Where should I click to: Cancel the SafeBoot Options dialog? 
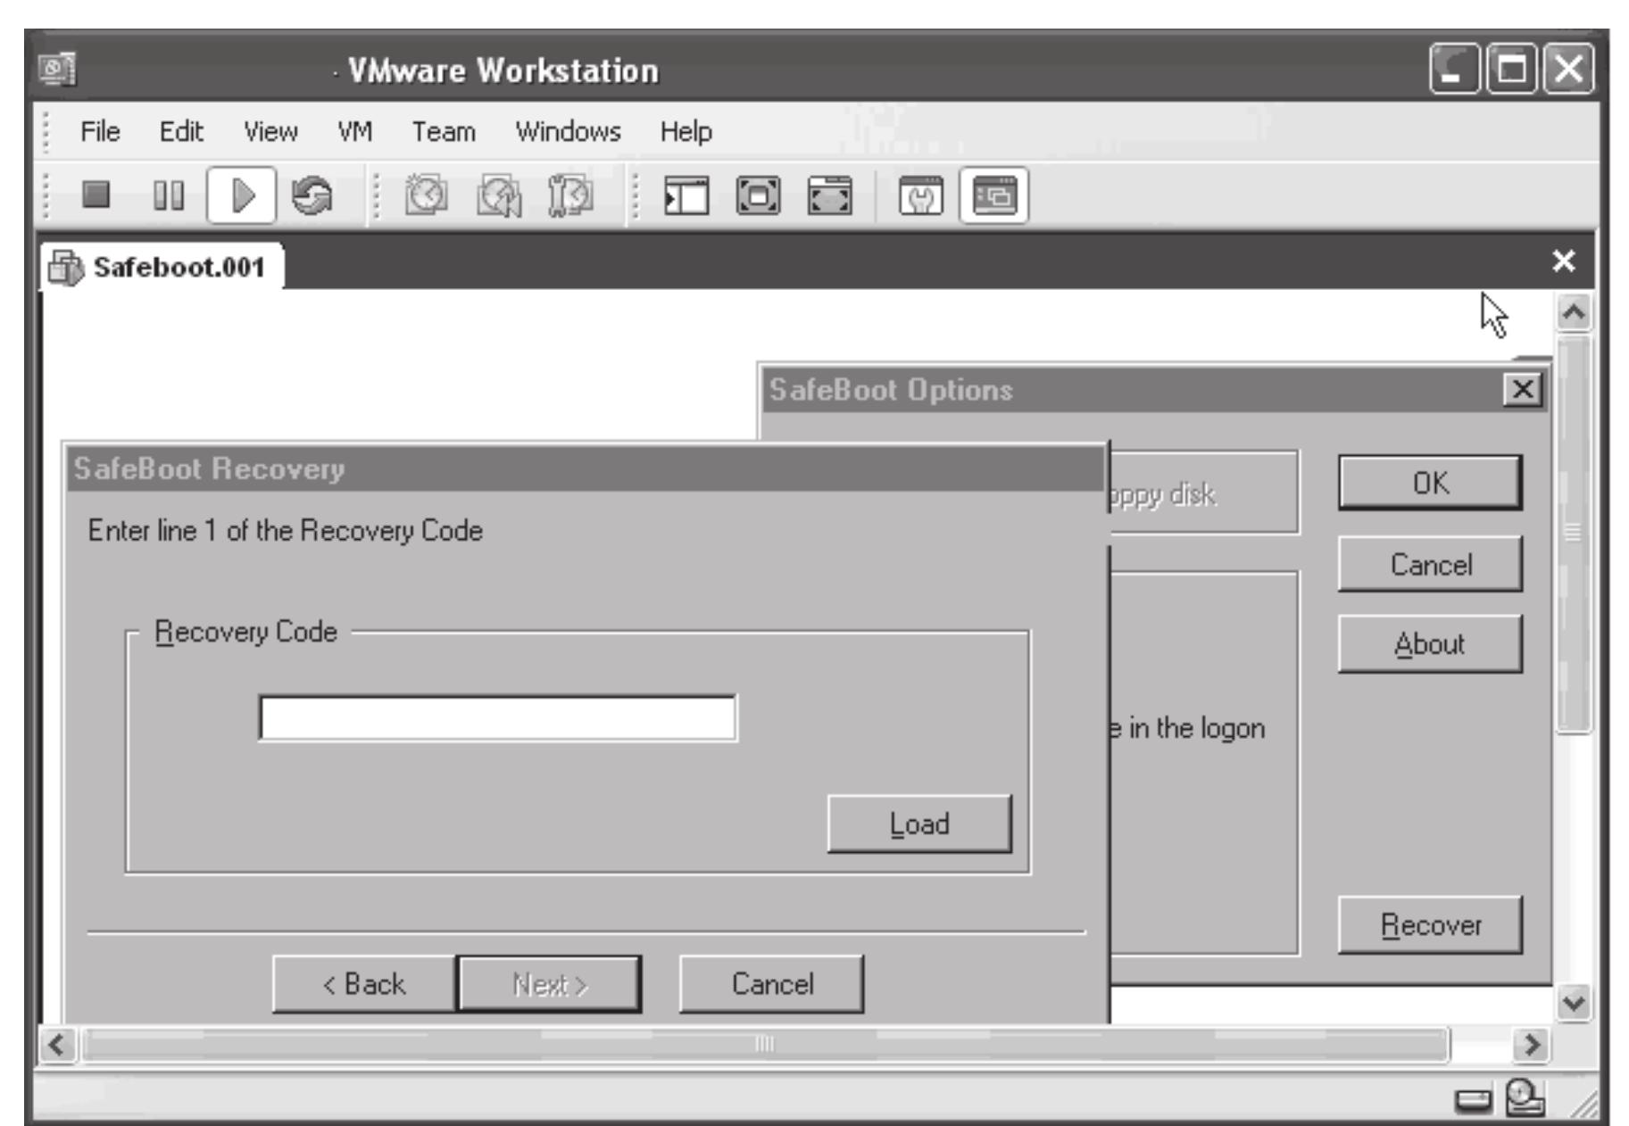tap(1429, 562)
